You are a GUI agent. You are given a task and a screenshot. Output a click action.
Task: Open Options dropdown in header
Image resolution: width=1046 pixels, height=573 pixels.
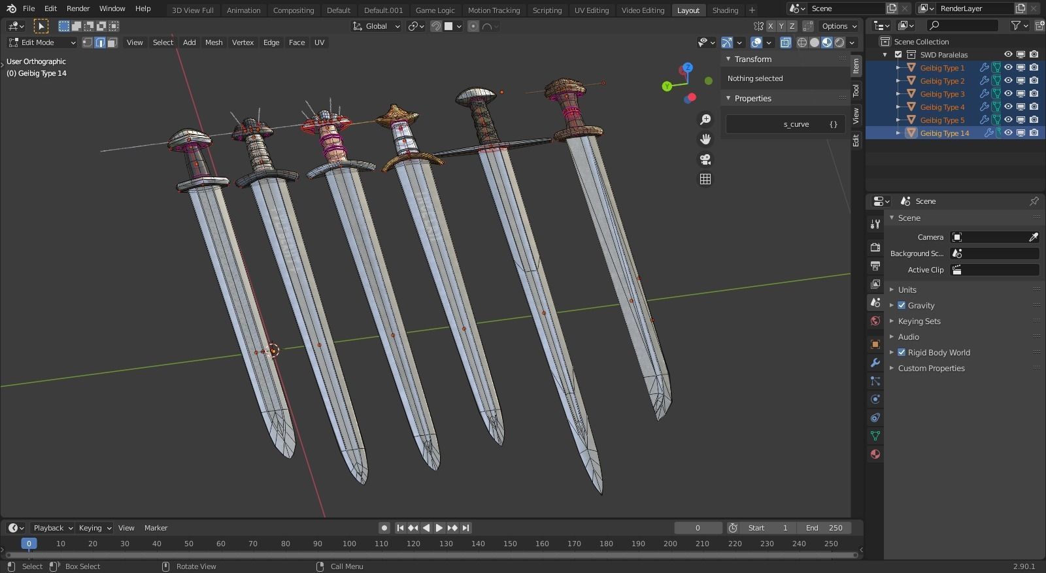coord(839,26)
